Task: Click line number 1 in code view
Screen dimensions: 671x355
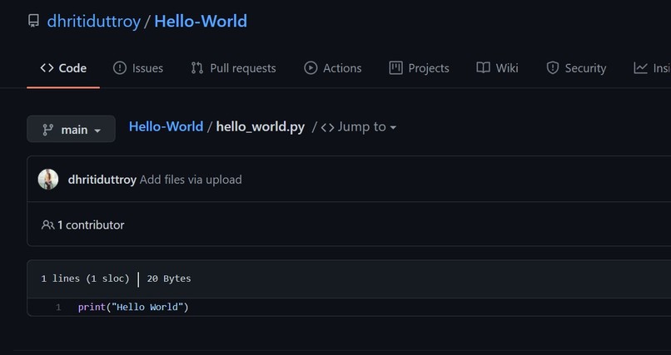Action: 58,307
